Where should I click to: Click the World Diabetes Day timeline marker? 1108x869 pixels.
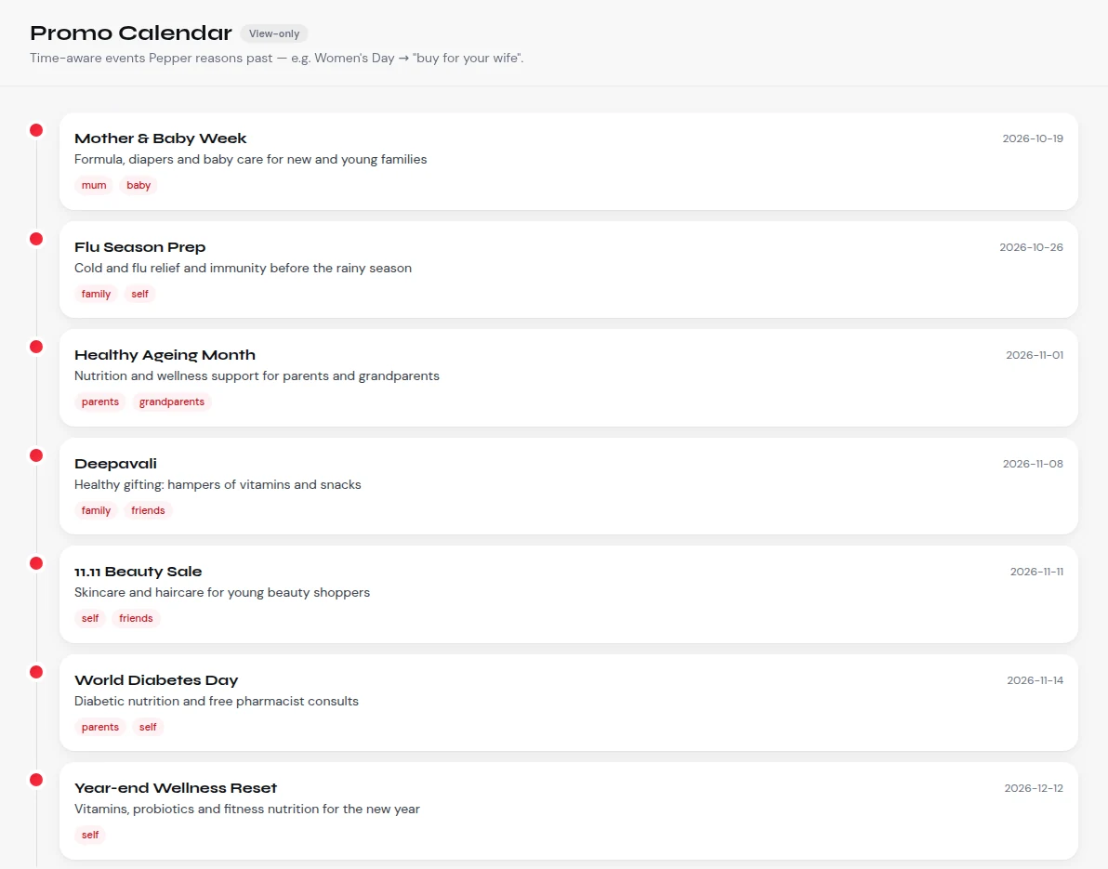(36, 672)
